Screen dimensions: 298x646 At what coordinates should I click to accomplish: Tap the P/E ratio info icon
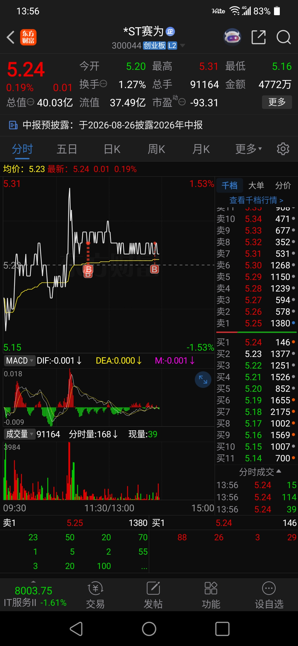[182, 102]
